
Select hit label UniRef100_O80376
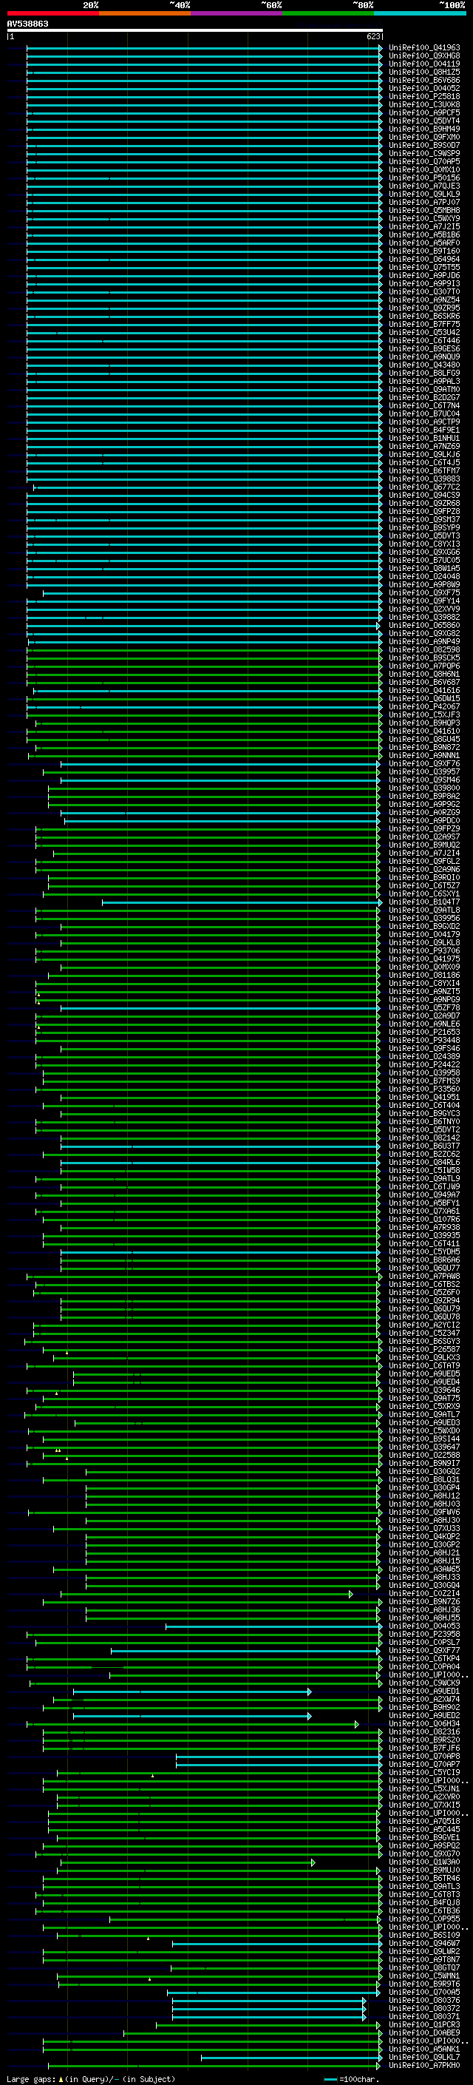[x=424, y=2000]
